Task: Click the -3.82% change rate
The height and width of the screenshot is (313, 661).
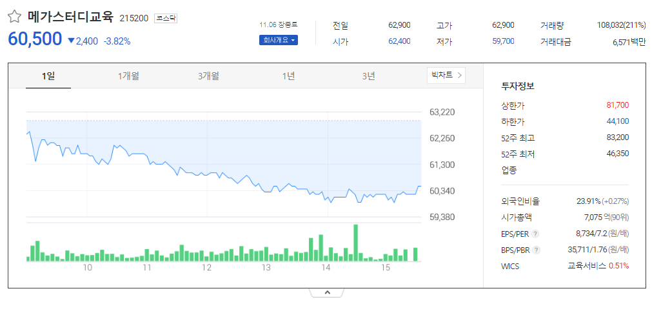Action: (x=117, y=41)
